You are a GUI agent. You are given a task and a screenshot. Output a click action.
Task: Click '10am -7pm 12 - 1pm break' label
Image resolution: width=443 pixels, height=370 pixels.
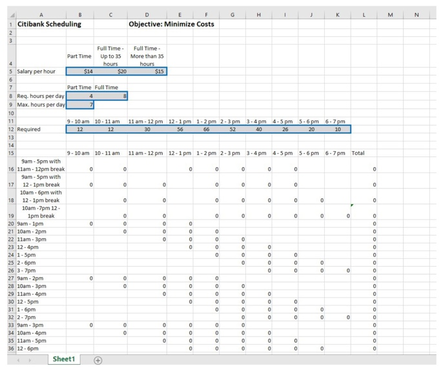click(x=41, y=212)
